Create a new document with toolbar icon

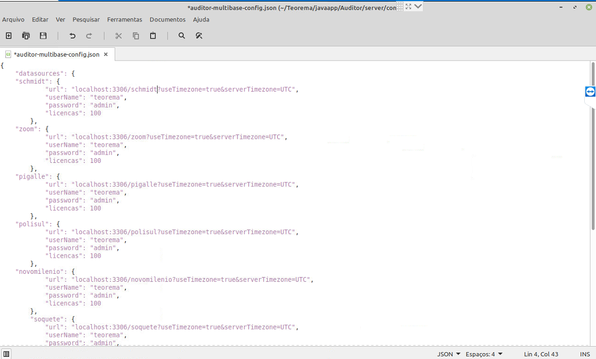(9, 36)
